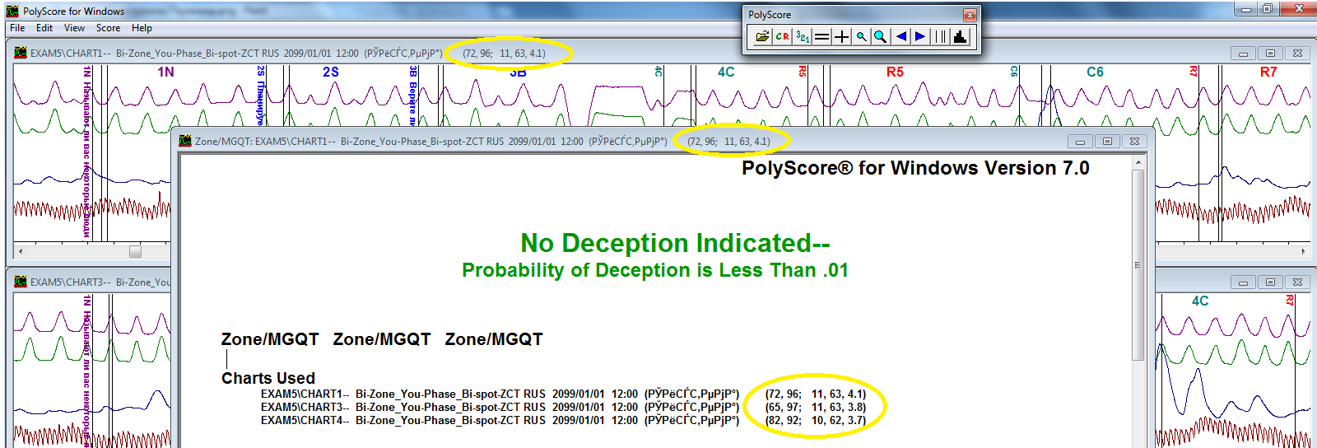
Task: Select the large magnifier zoom icon
Action: click(880, 36)
